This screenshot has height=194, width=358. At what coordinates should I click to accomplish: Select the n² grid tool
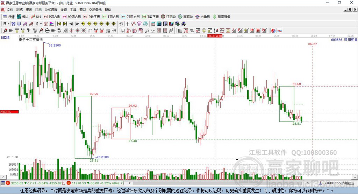tap(59, 31)
